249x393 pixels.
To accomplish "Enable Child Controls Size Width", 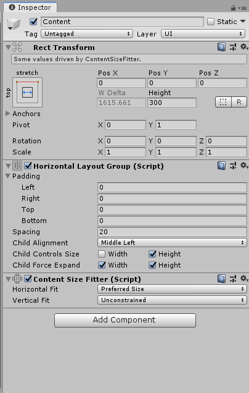I will [x=102, y=254].
